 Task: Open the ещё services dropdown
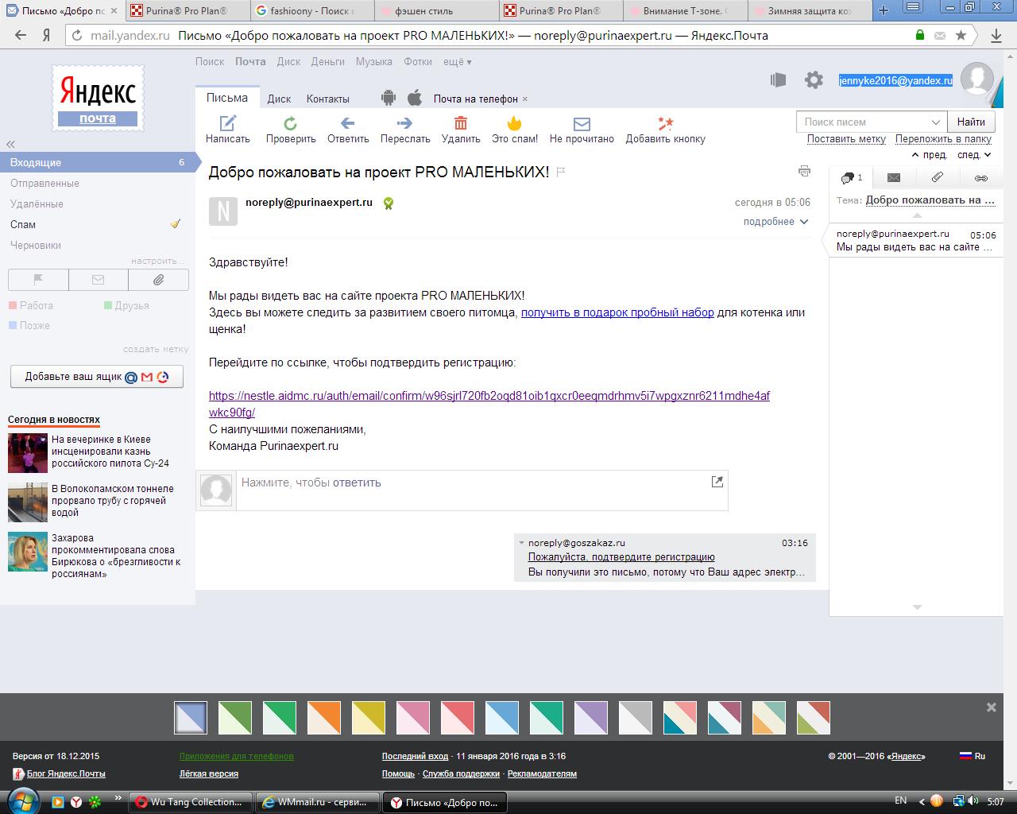[x=457, y=61]
